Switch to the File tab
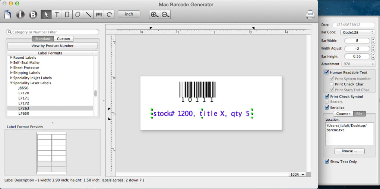Screen dimensions: 380x189 pos(359,114)
